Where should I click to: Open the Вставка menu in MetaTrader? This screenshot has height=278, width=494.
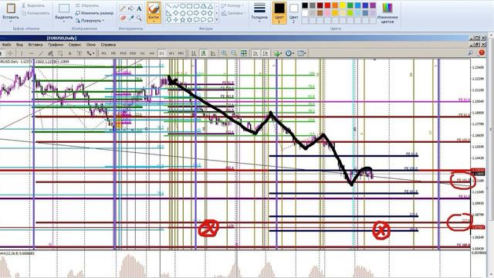[x=36, y=45]
